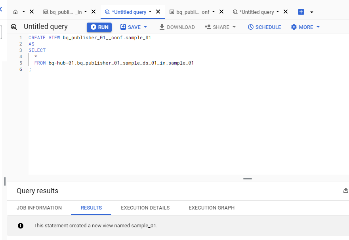This screenshot has height=240, width=349.
Task: Collapse the left panel with the chevron
Action: click(x=1, y=9)
